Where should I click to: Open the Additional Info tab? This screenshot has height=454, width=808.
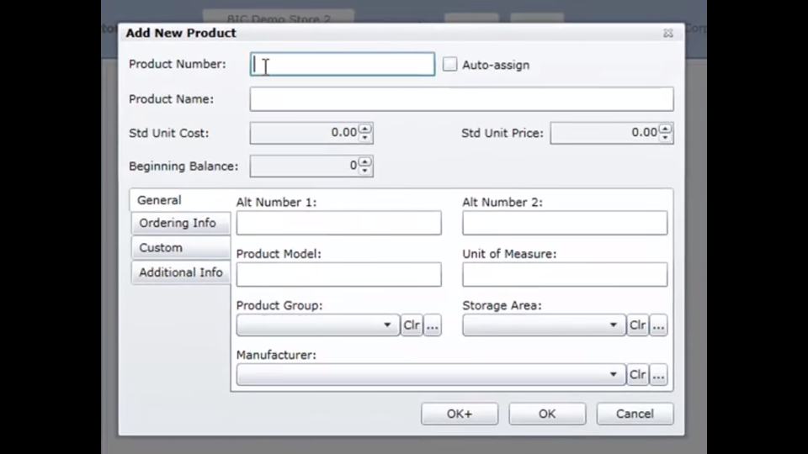point(181,272)
